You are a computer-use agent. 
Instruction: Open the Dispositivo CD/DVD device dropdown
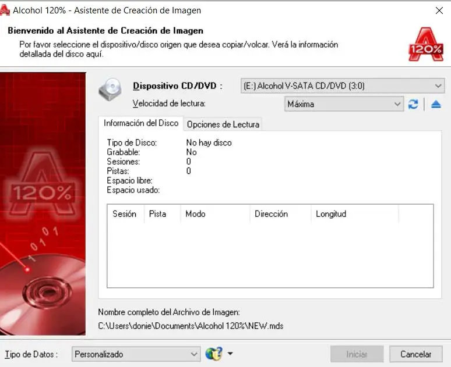point(342,86)
